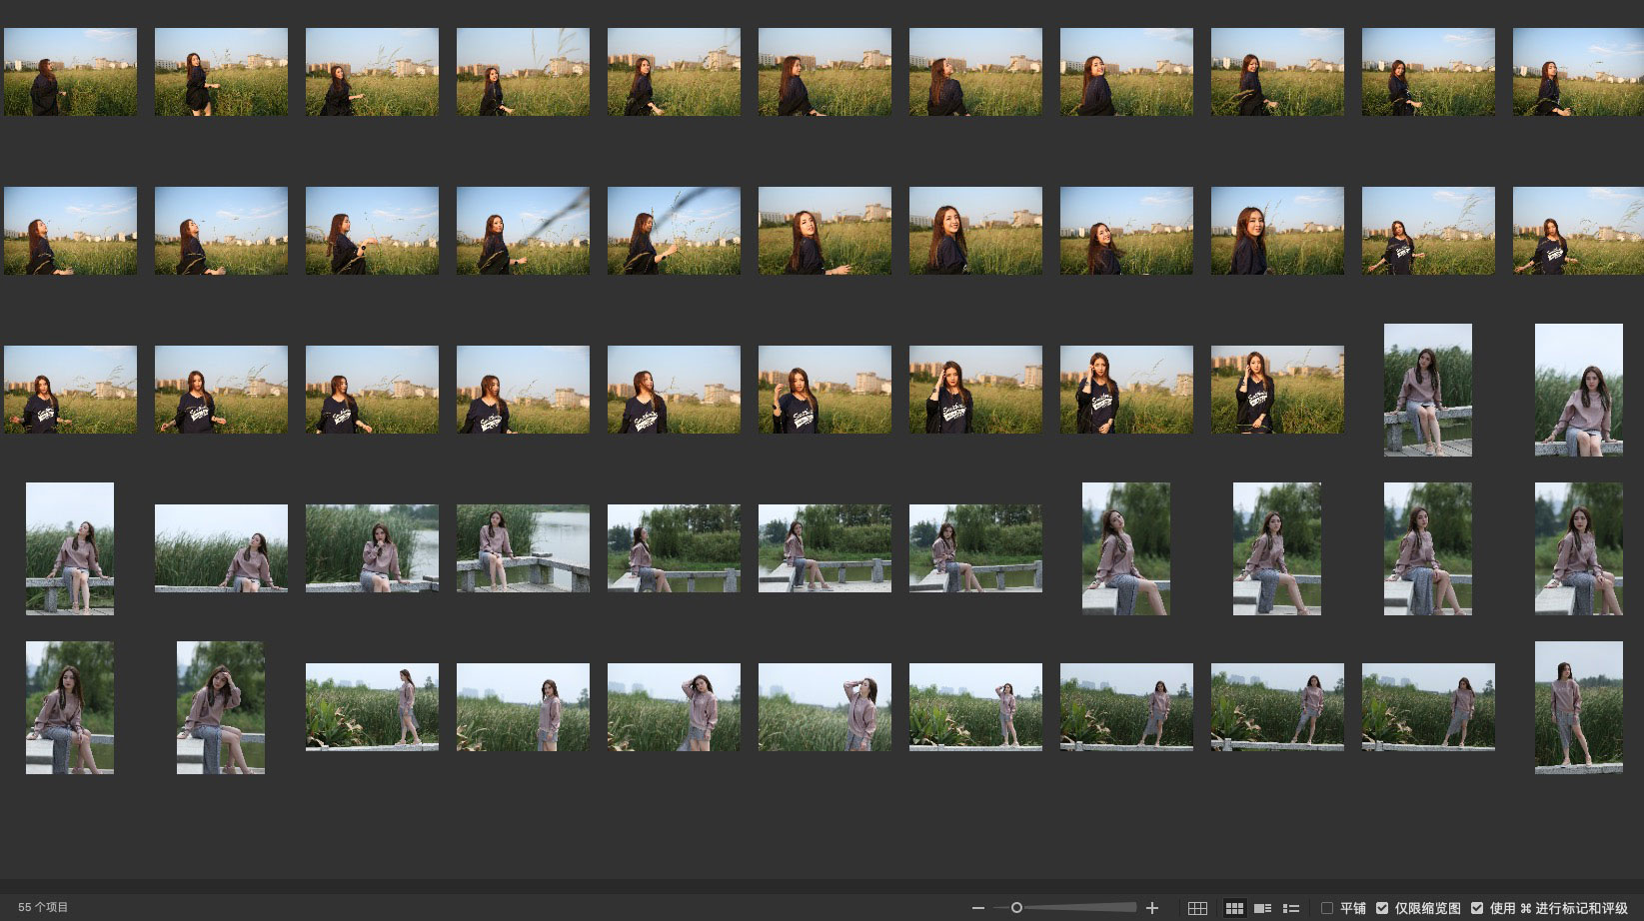This screenshot has height=921, width=1644.
Task: Uncheck the 仅限缩览图 option
Action: (x=1382, y=908)
